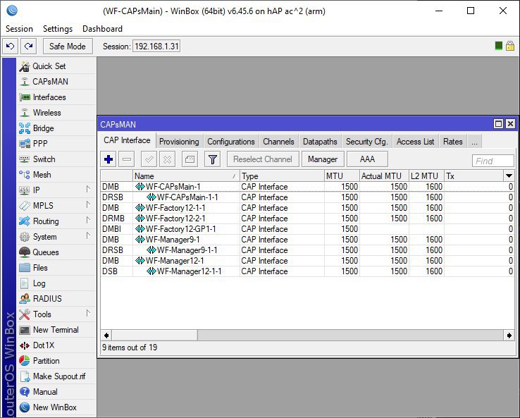Image resolution: width=520 pixels, height=418 pixels.
Task: Click Reselect Channel button
Action: pos(263,159)
